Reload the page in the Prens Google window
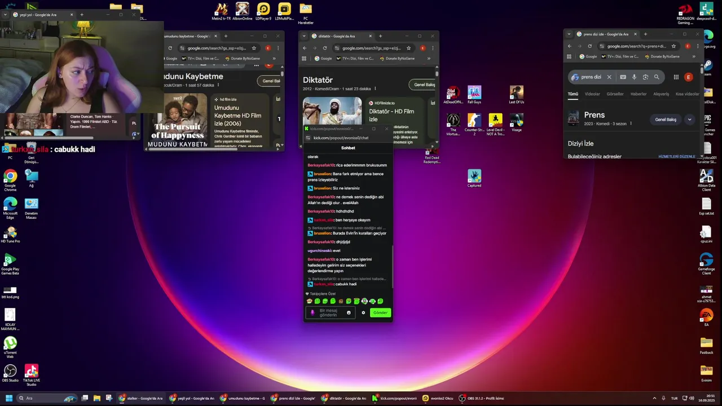The width and height of the screenshot is (722, 406). tap(589, 46)
